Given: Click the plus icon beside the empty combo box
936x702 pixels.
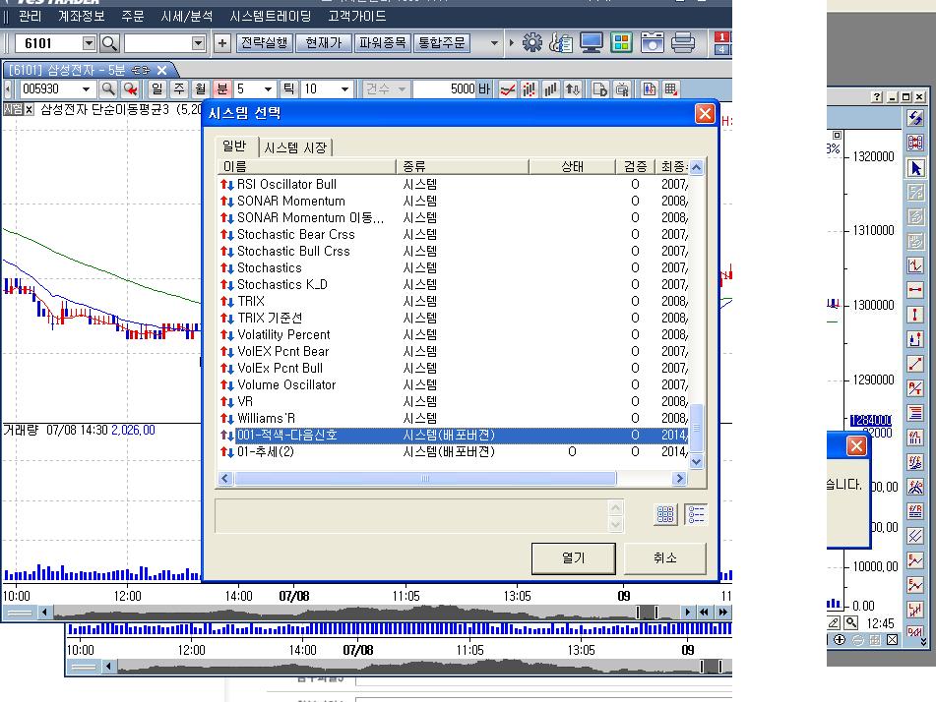Looking at the screenshot, I should 221,43.
